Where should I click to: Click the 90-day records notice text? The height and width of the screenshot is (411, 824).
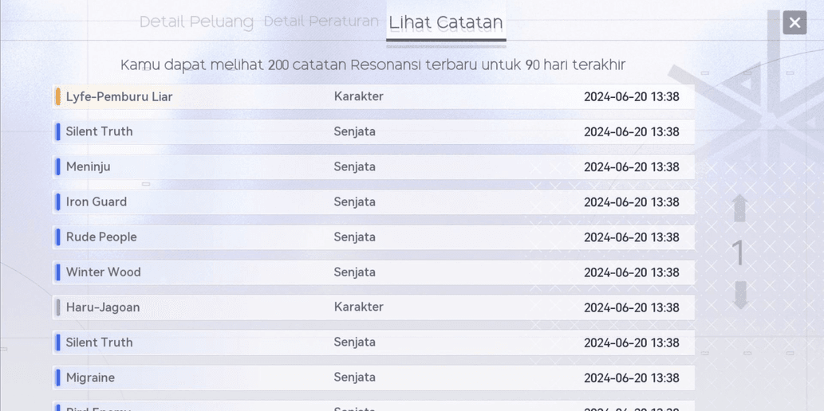373,65
